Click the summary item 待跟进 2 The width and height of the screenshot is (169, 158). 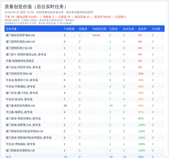(x=48, y=17)
